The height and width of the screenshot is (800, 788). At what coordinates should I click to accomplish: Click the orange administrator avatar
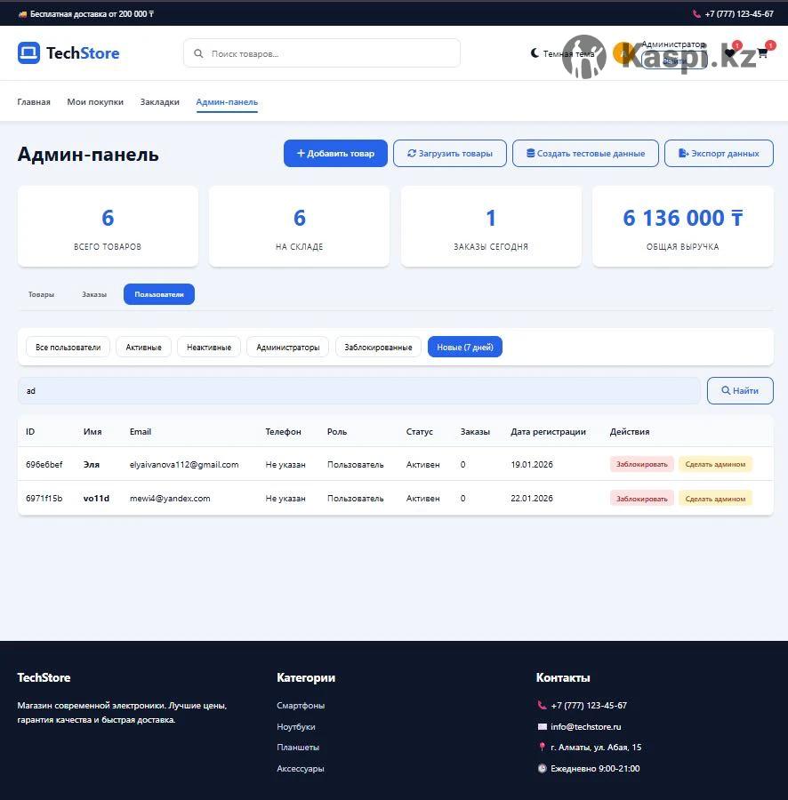click(x=622, y=53)
